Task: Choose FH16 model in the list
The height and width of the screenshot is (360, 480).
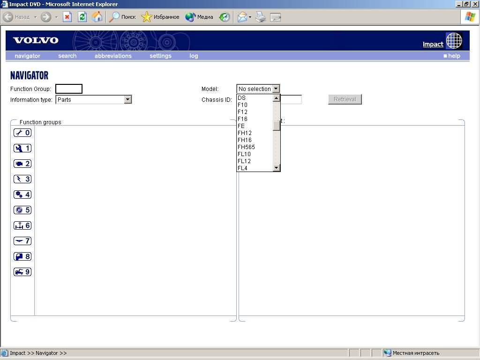Action: [255, 140]
